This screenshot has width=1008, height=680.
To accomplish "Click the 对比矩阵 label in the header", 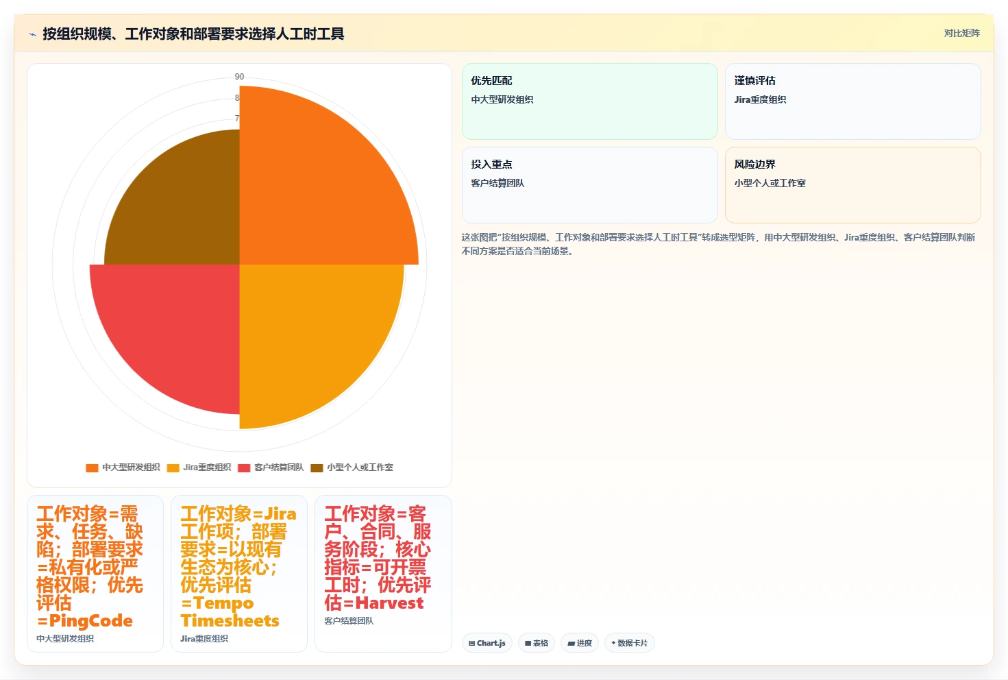I will click(961, 33).
